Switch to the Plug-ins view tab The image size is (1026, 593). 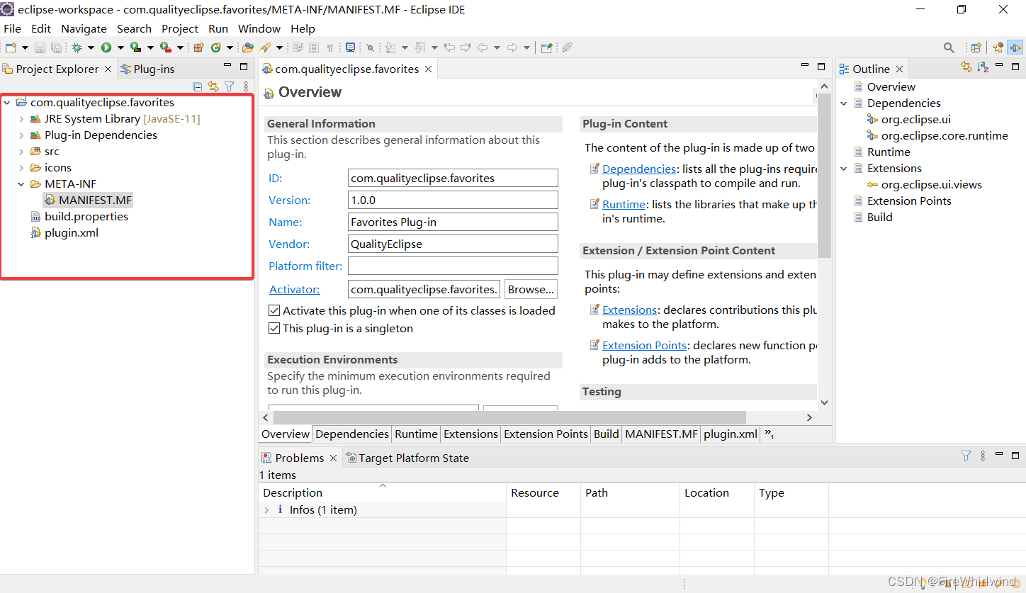pos(147,69)
